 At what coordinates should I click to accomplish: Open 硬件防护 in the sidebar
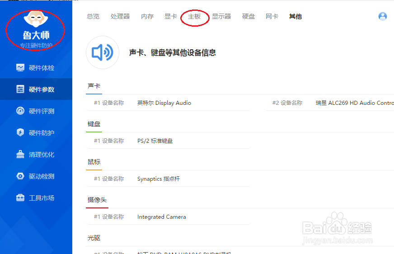[x=36, y=132]
